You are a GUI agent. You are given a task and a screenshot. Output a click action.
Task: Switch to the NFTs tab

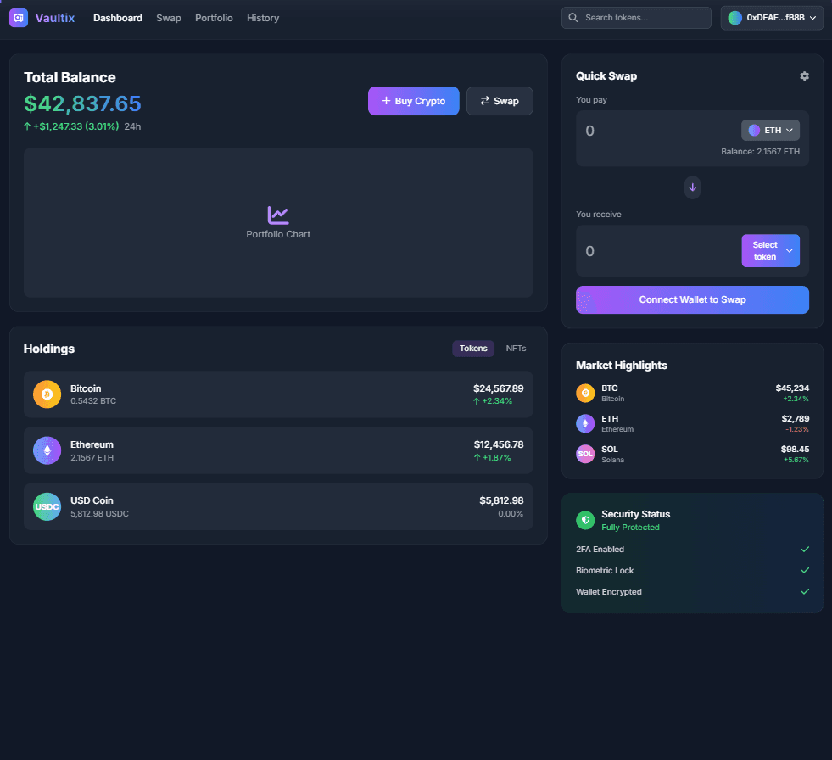[516, 348]
